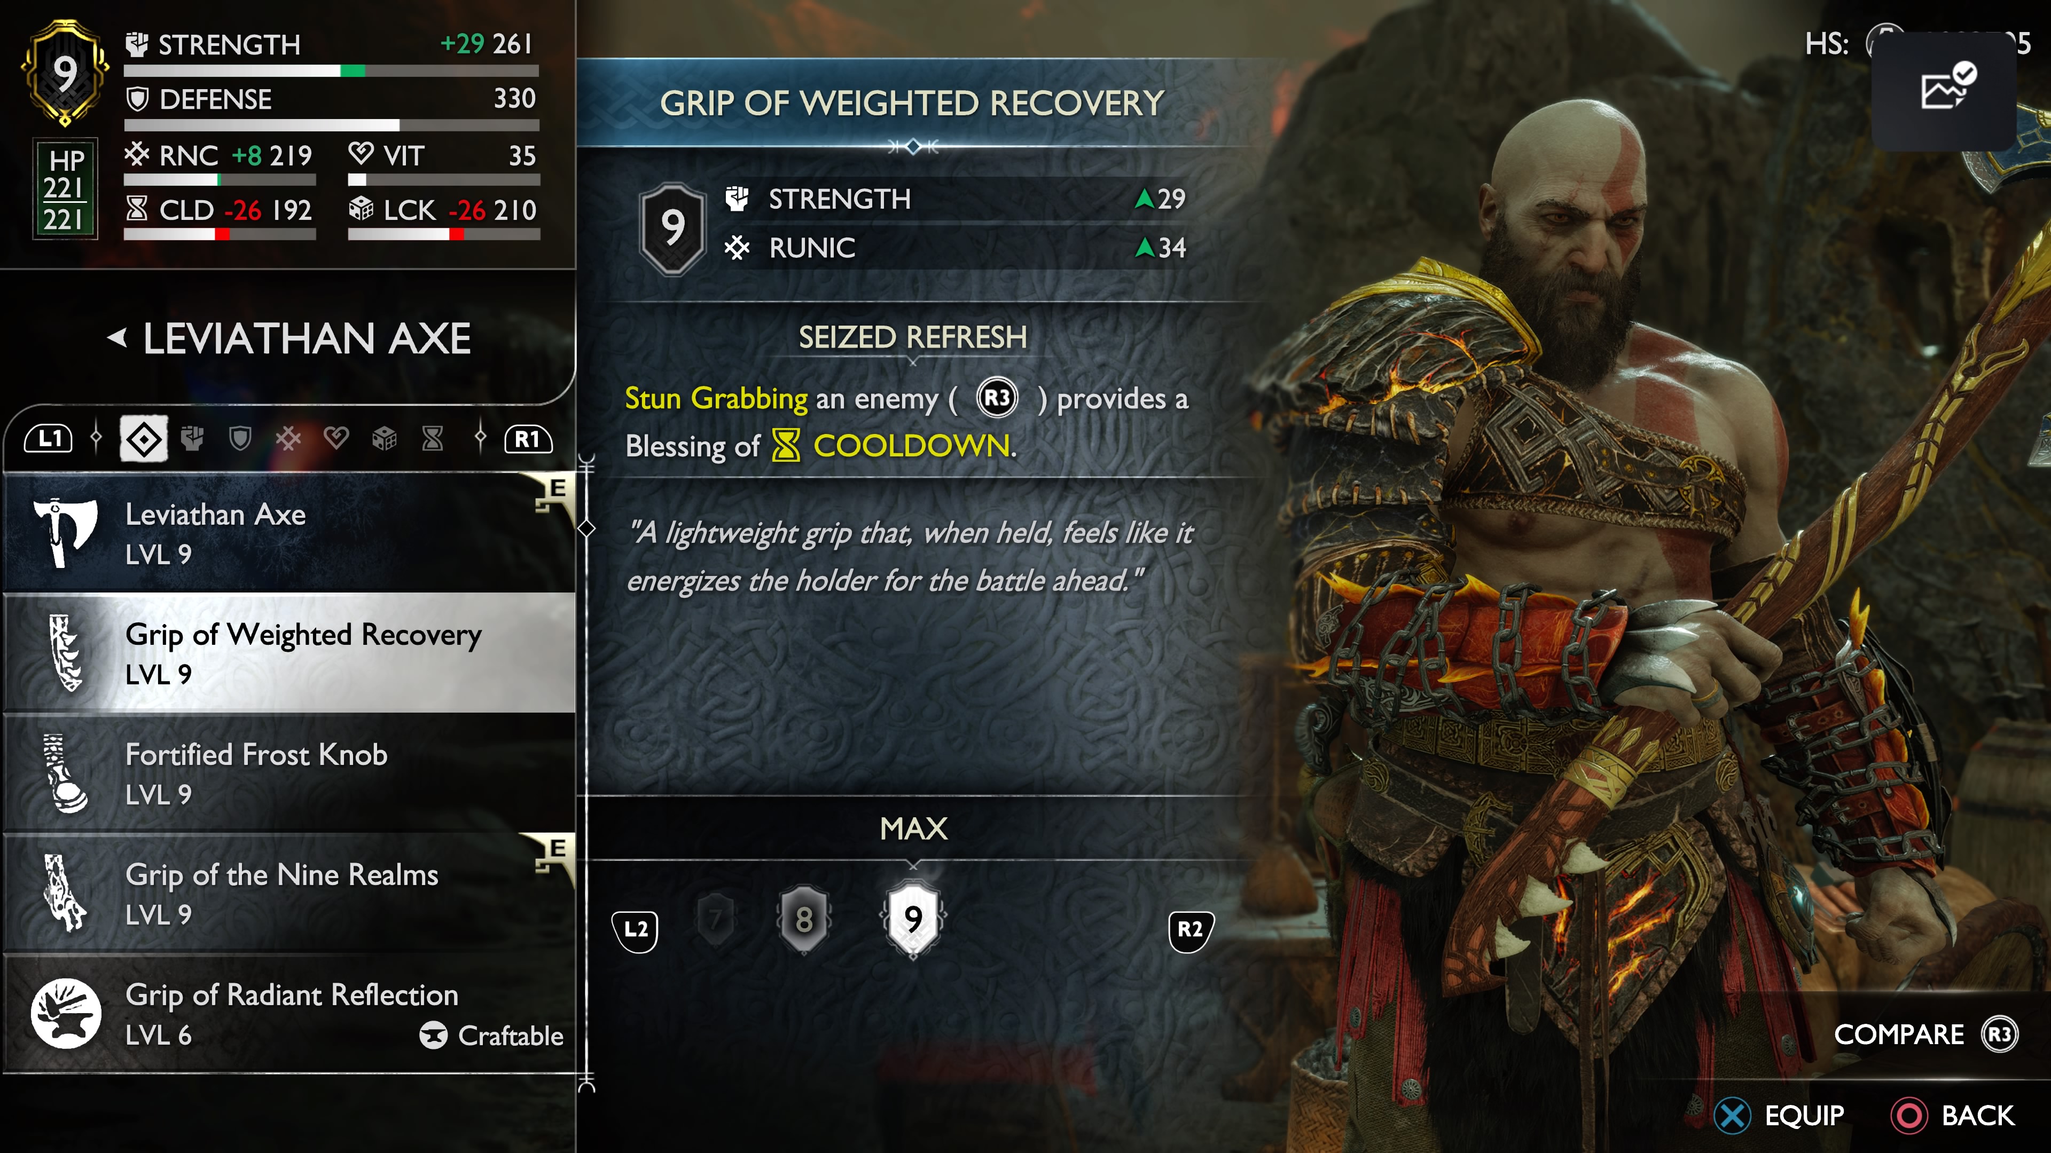Equip the selected grip

tap(1780, 1116)
